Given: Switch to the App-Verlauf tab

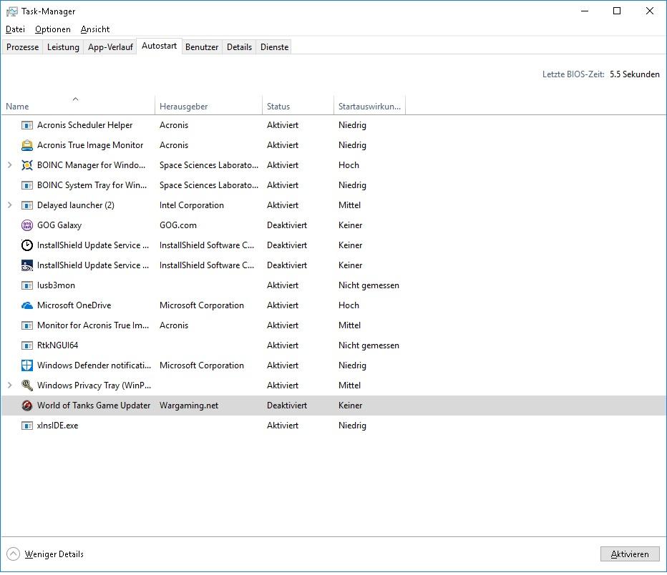Looking at the screenshot, I should point(110,47).
